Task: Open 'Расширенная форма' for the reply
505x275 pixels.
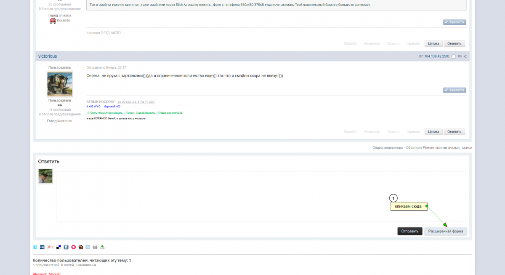Action: [446, 231]
